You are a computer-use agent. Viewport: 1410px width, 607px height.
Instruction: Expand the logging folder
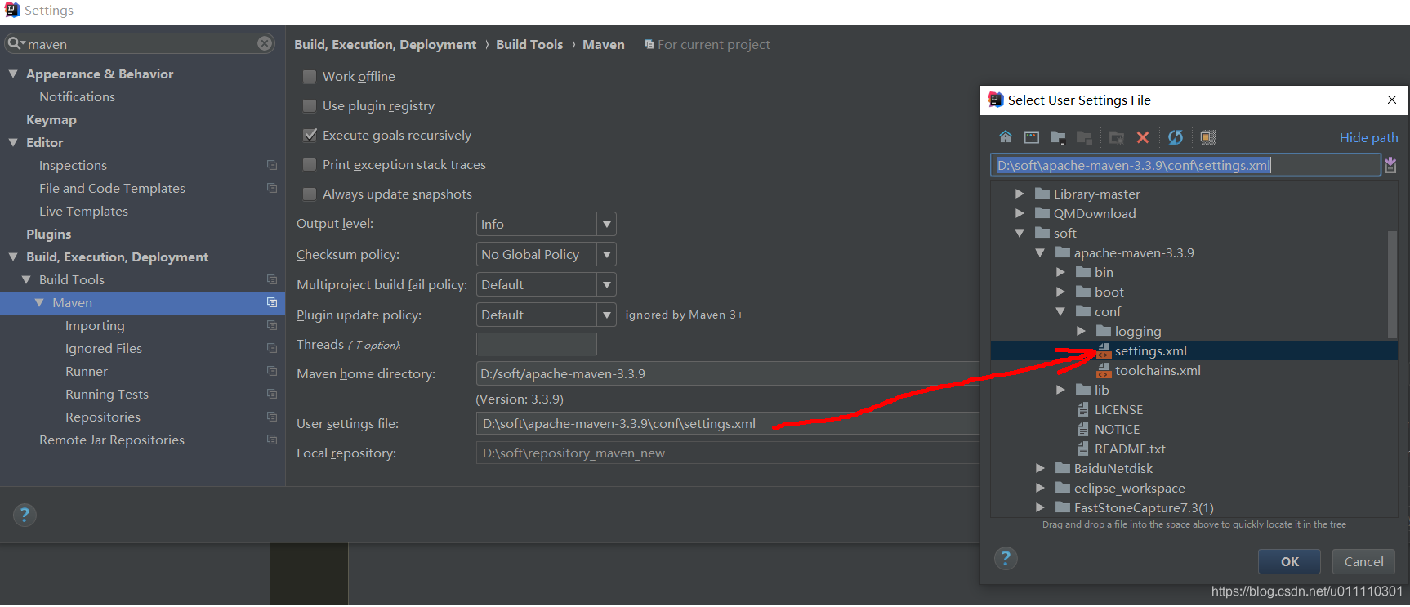coord(1081,331)
